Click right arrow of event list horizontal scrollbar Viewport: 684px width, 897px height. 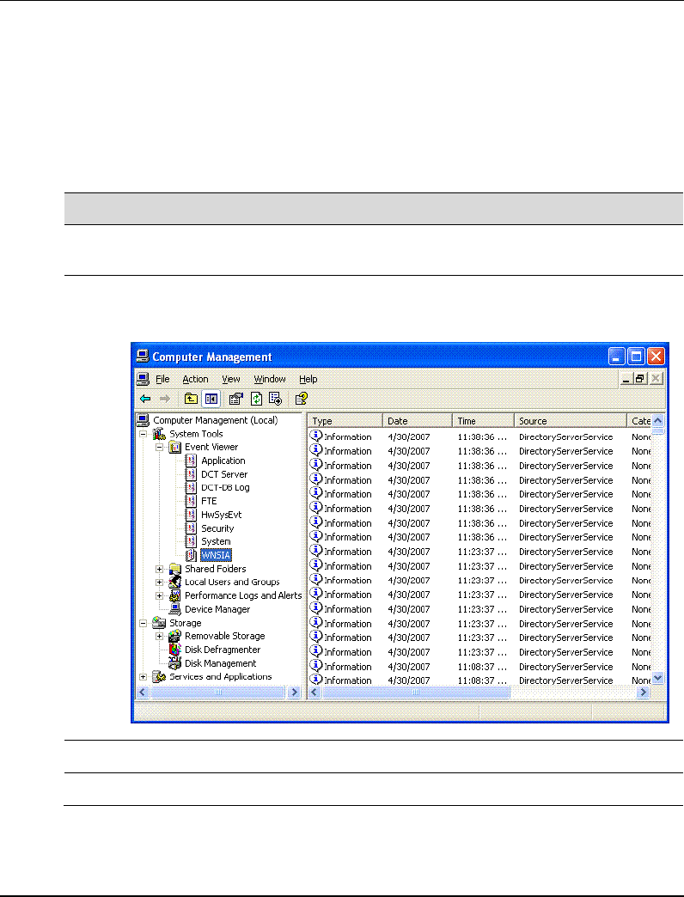point(644,693)
